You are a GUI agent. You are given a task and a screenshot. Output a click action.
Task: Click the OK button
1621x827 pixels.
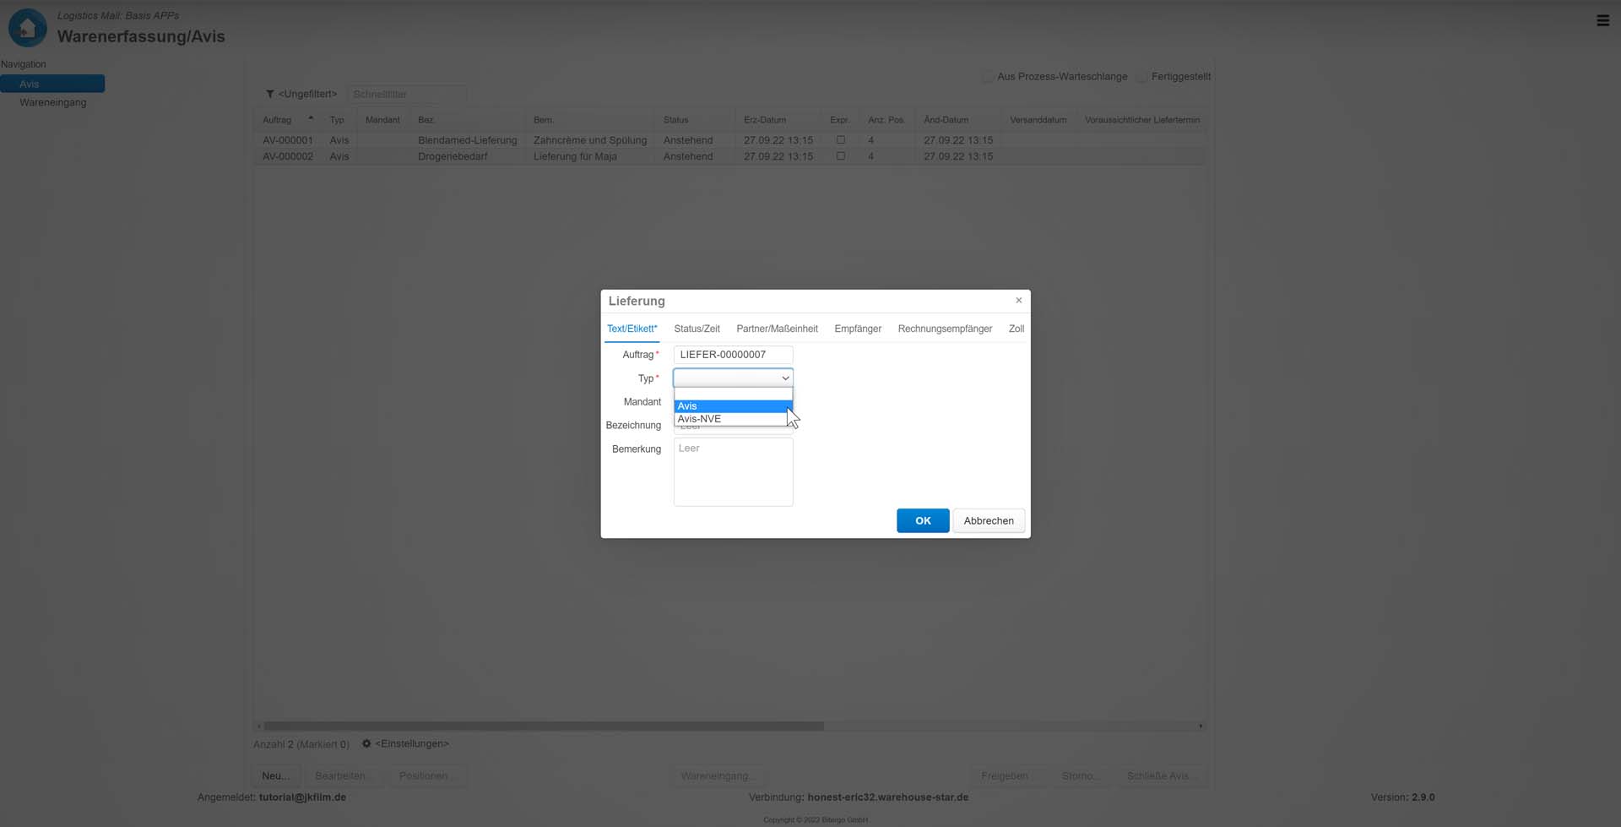tap(923, 520)
